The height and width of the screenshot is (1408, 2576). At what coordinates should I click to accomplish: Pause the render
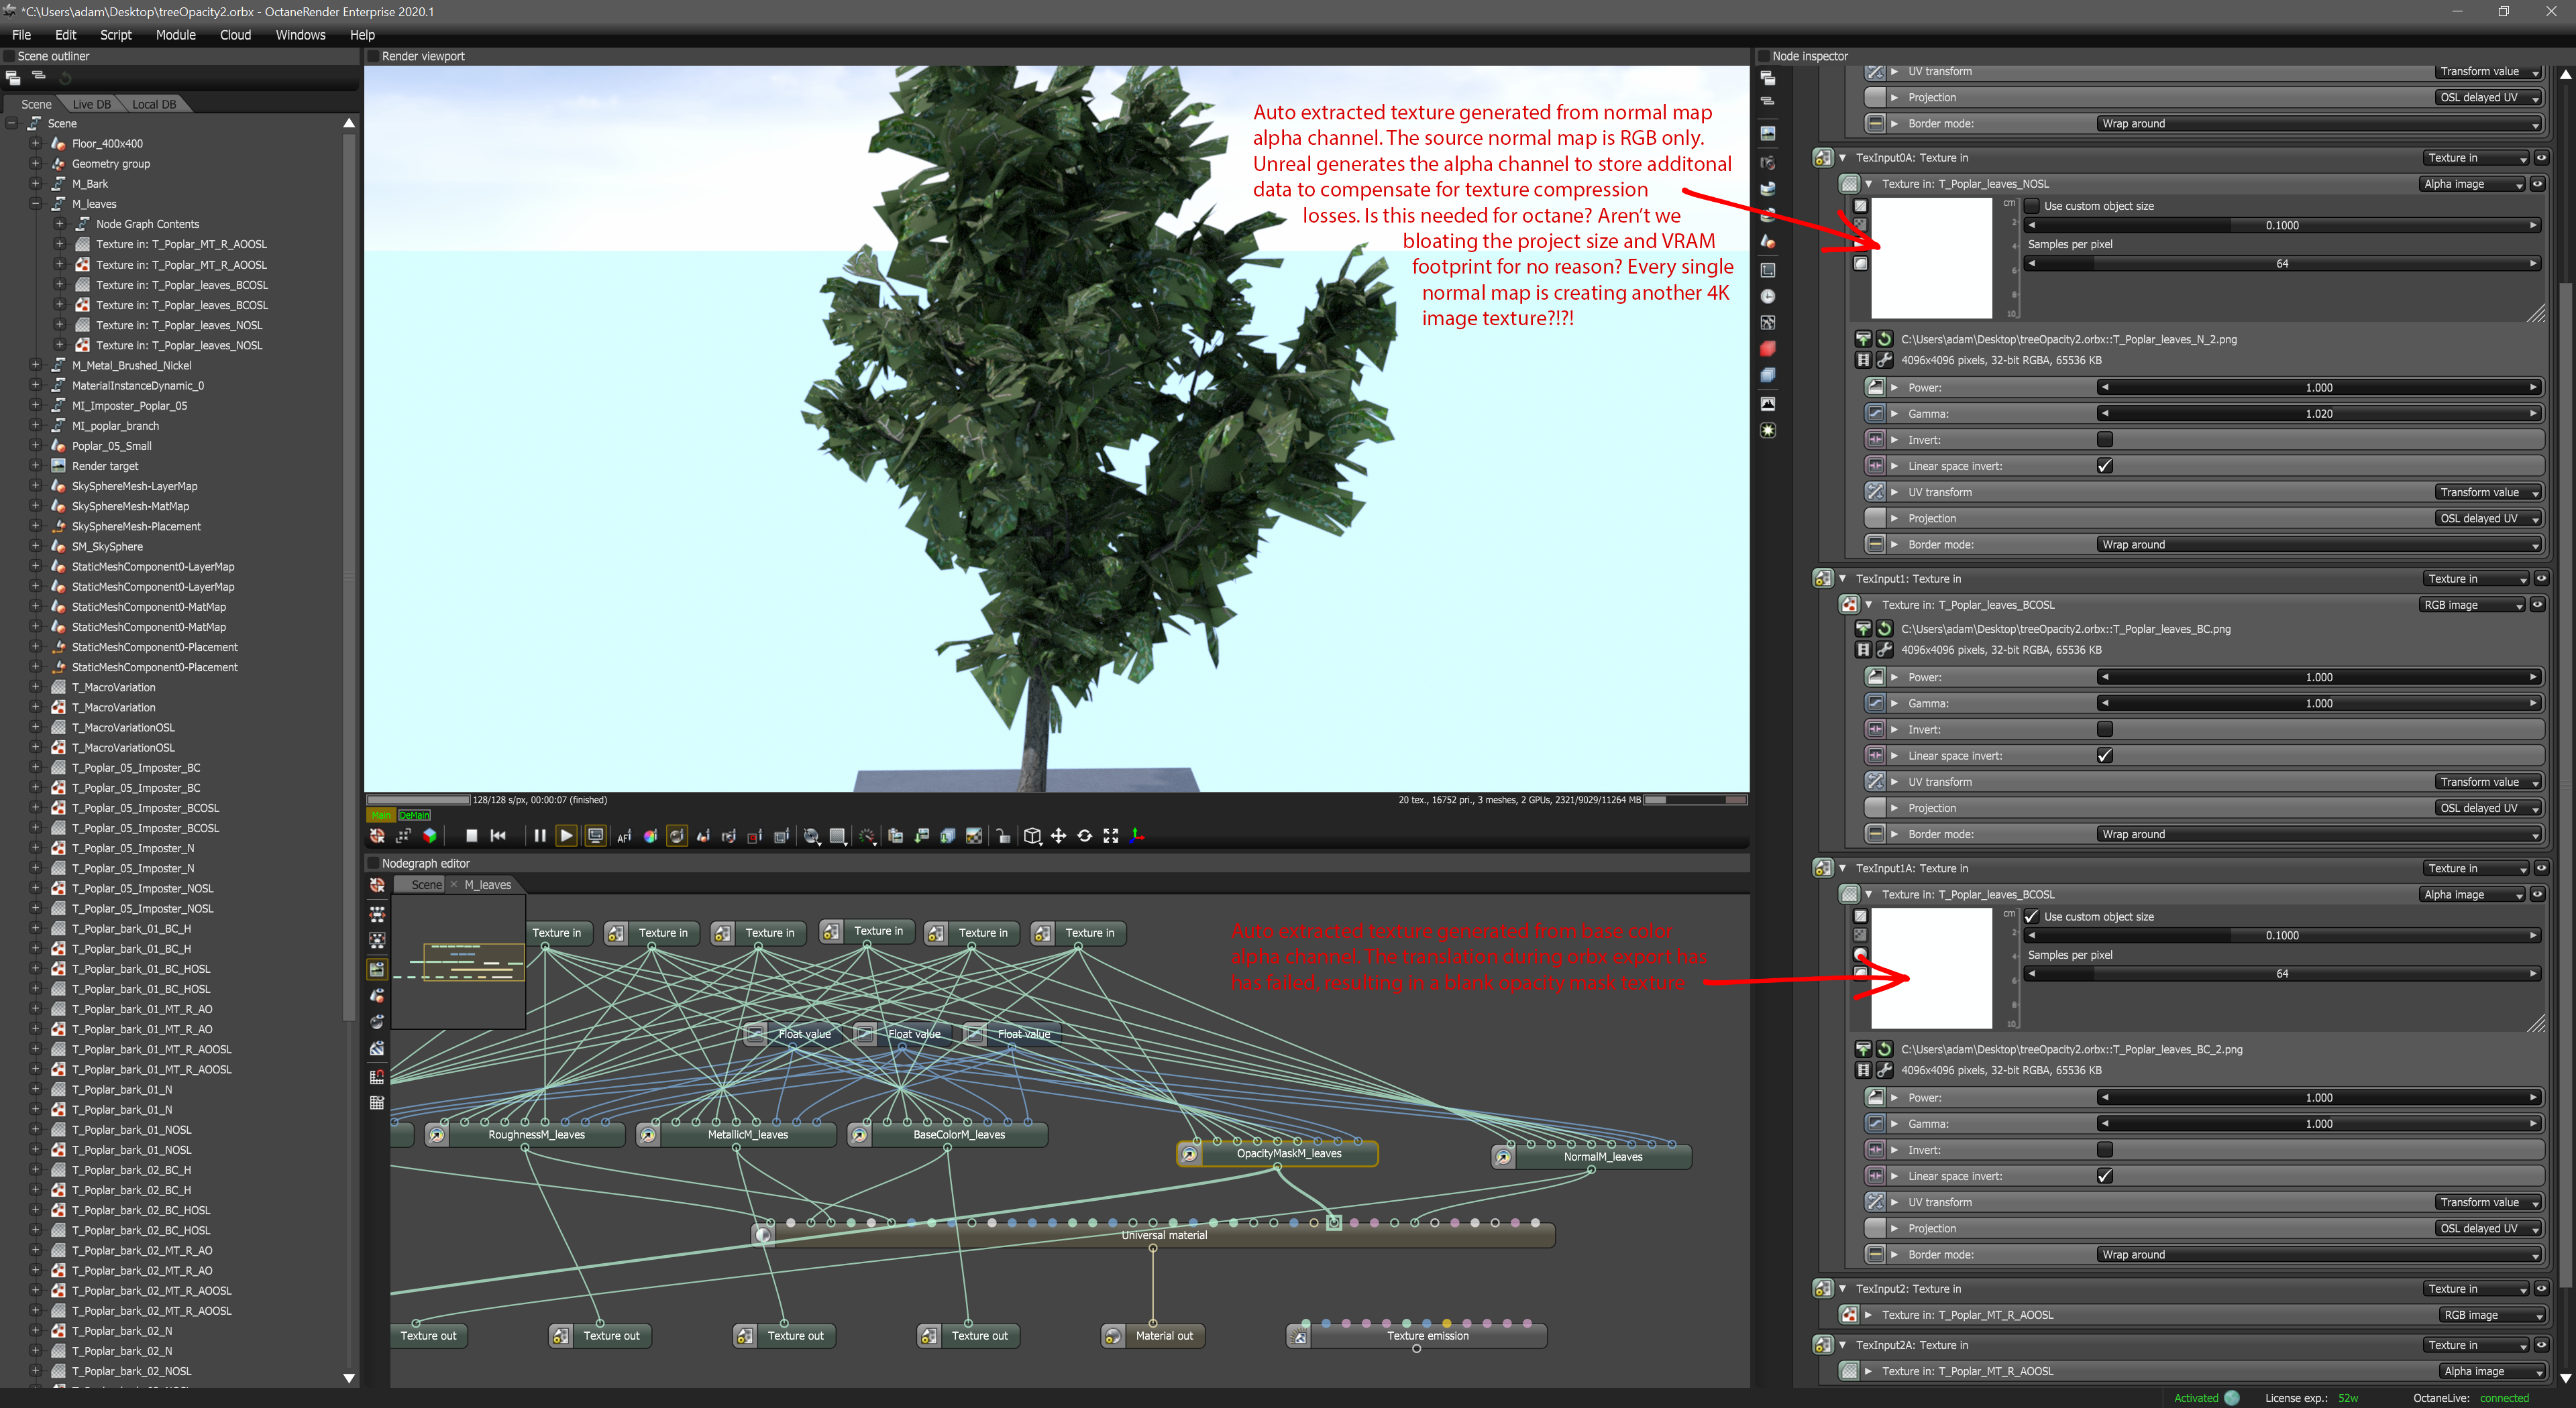(x=539, y=836)
